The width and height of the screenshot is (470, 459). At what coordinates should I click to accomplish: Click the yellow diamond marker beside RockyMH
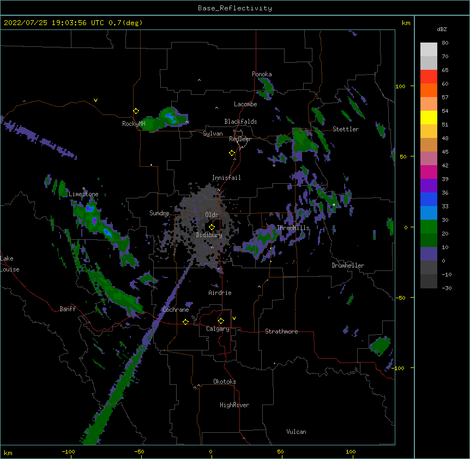coord(136,111)
